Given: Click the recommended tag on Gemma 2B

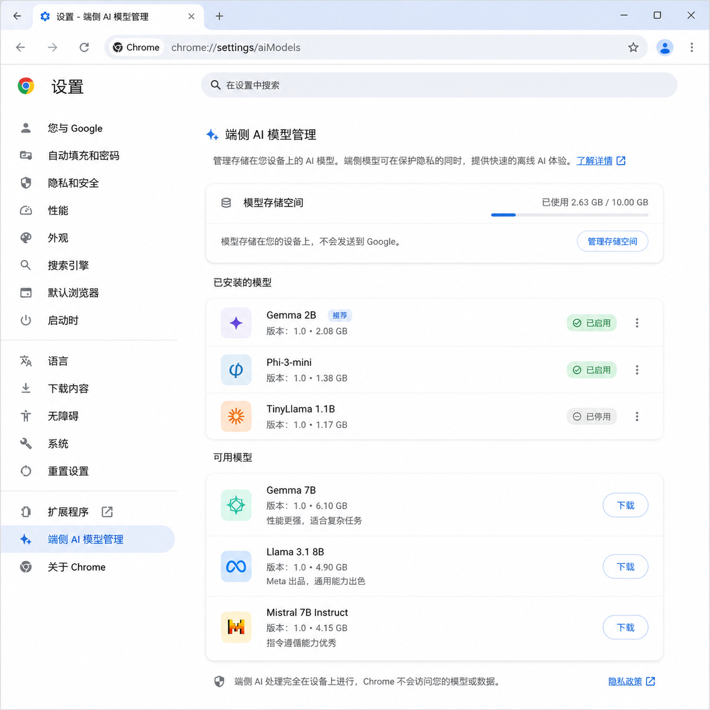Looking at the screenshot, I should pos(340,315).
